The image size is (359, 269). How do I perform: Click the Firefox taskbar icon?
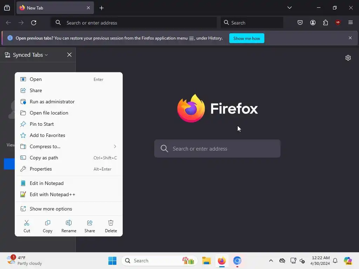(222, 261)
